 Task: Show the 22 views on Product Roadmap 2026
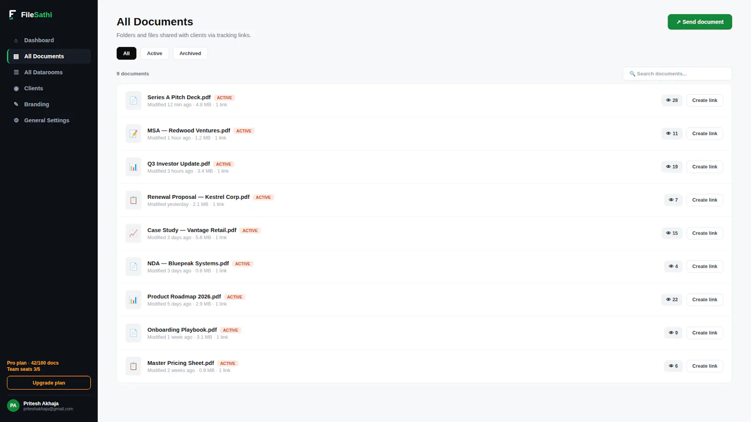[672, 300]
